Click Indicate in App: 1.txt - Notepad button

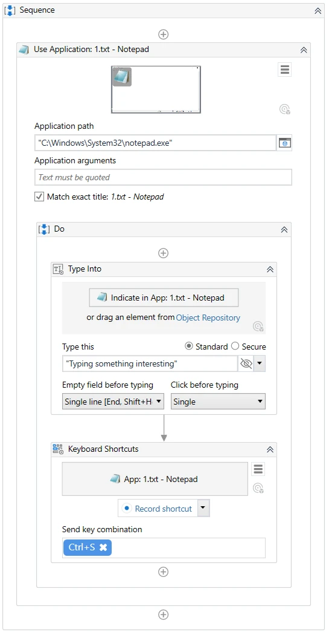click(x=164, y=298)
